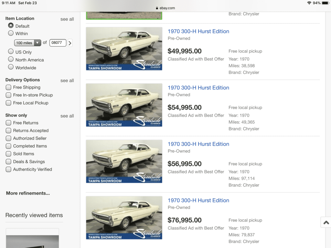Viewport: 331px width, 248px height.
Task: Select the Worldwide item location option
Action: tap(11, 67)
